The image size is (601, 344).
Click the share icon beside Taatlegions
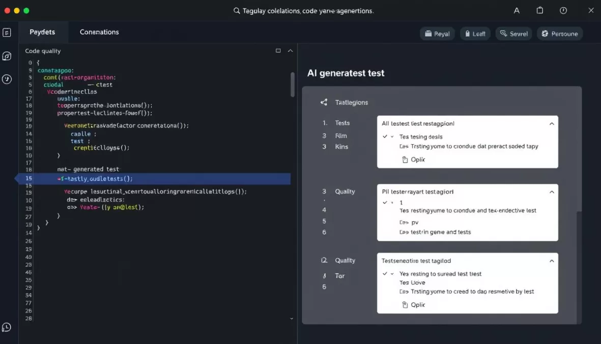(324, 102)
